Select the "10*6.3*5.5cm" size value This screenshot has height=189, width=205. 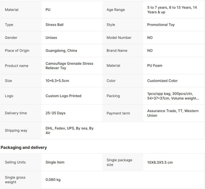[x=57, y=81]
